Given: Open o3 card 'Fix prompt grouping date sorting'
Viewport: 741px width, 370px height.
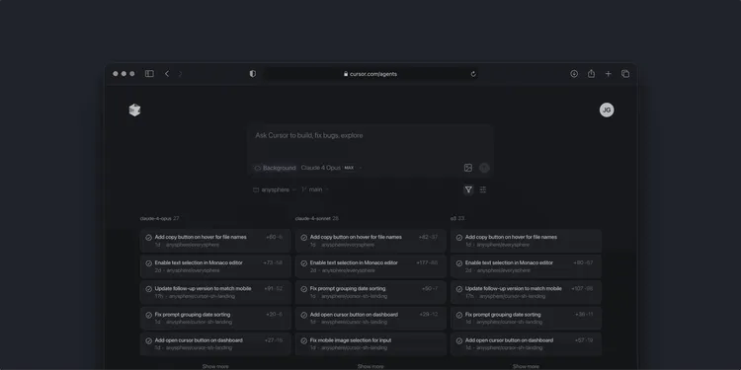Looking at the screenshot, I should [x=526, y=318].
